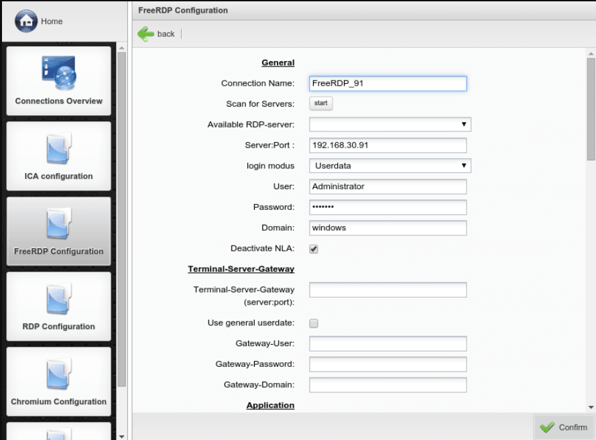Open the login modus dropdown
This screenshot has width=596, height=440.
coord(390,166)
